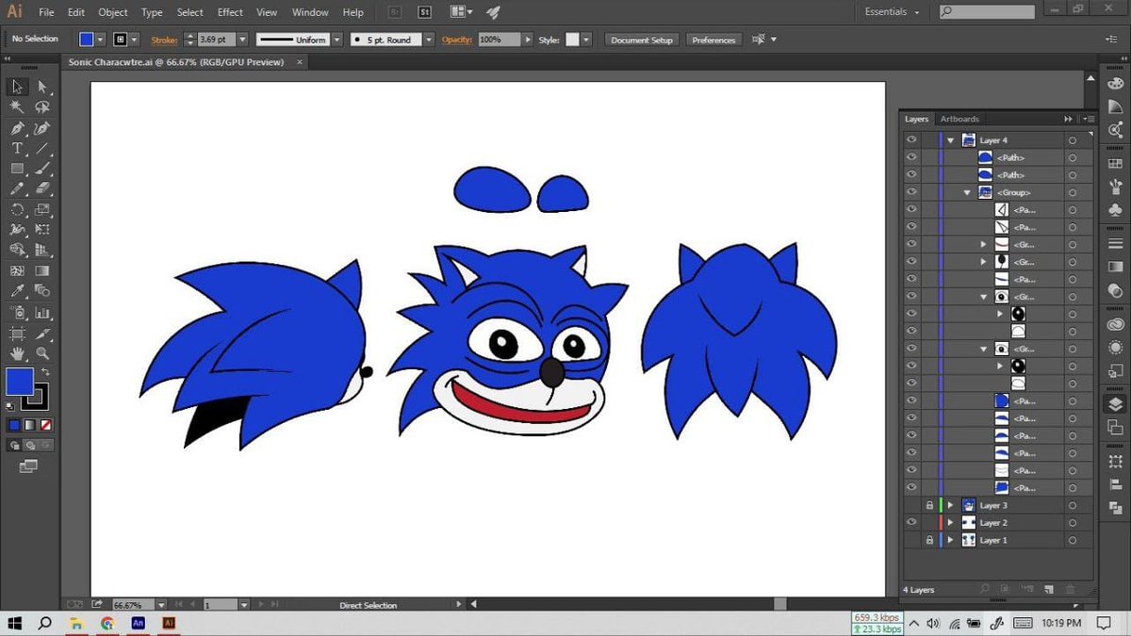Select the Paintbrush tool
The image size is (1131, 636).
42,169
